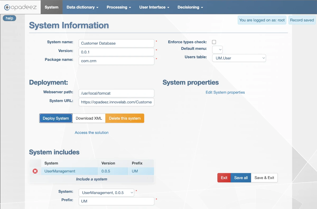The height and width of the screenshot is (209, 317).
Task: Click the logged on as root indicator
Action: point(262,20)
